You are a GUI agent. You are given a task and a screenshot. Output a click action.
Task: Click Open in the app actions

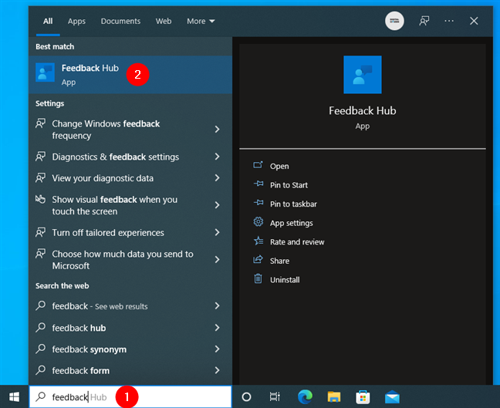279,166
